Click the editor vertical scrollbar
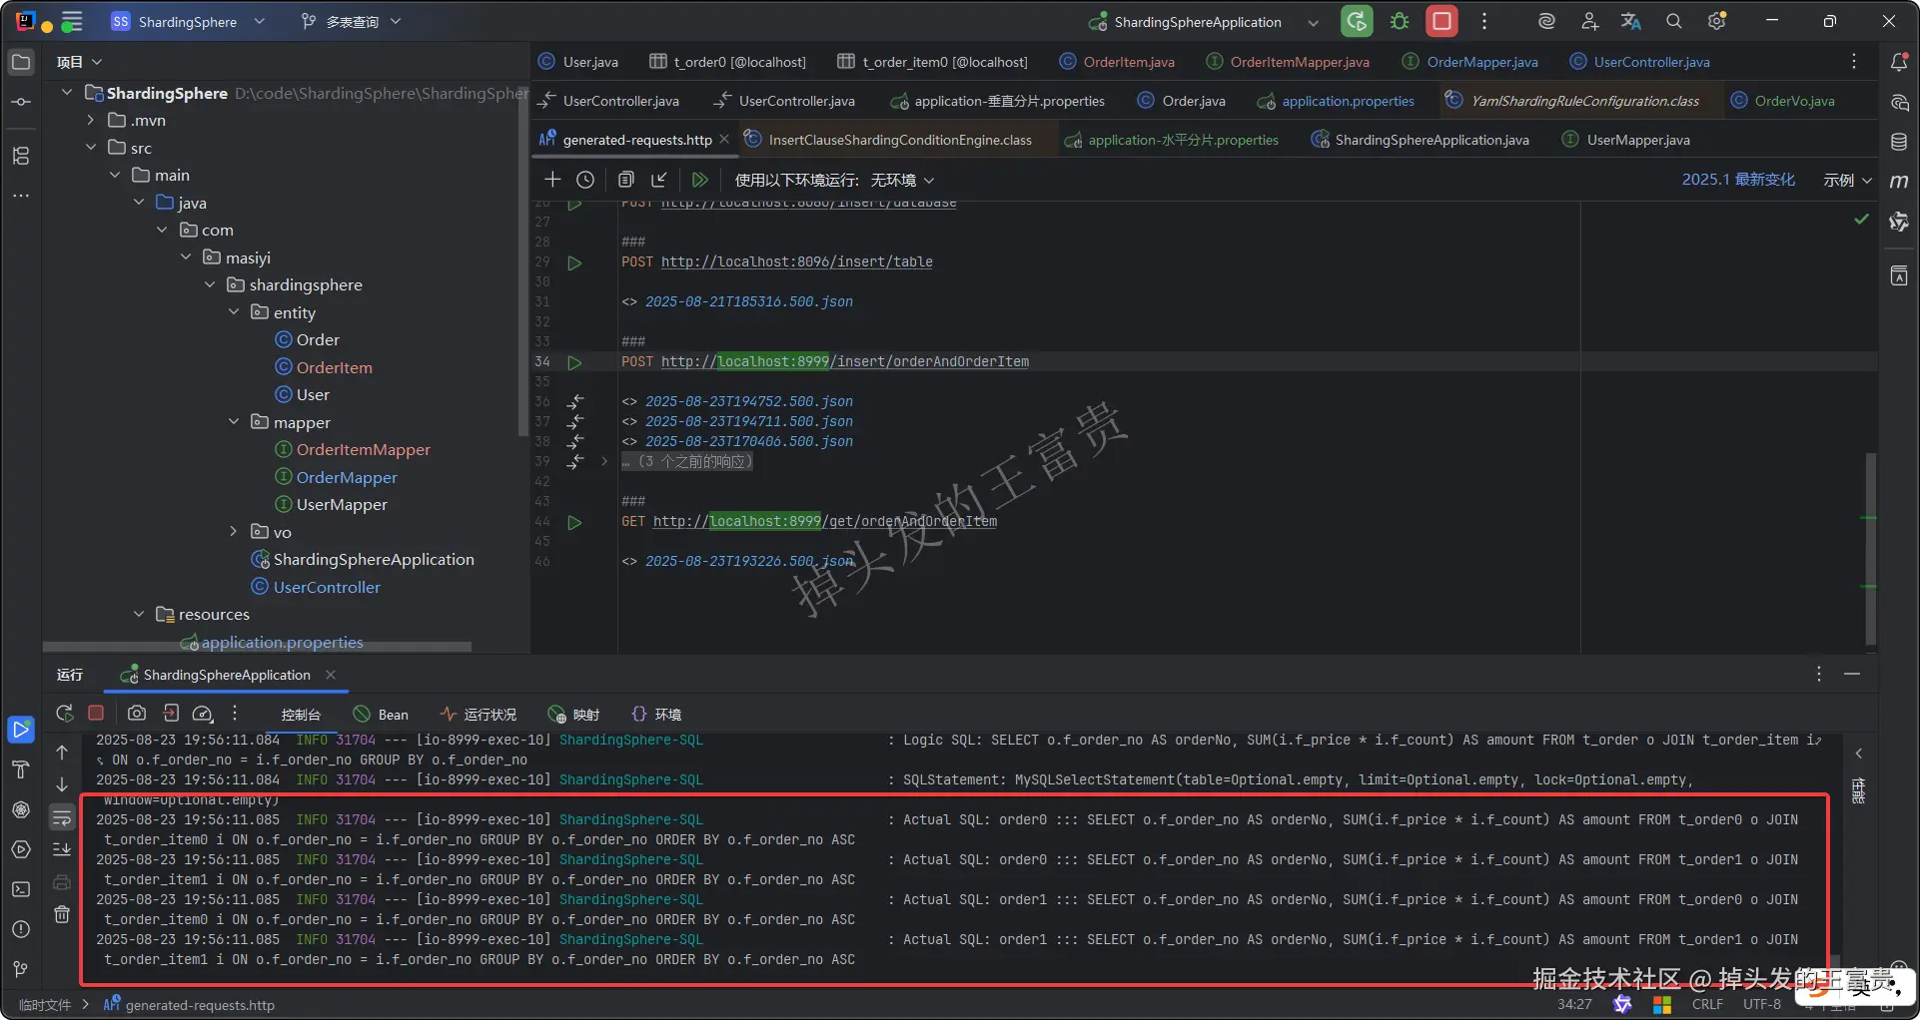The width and height of the screenshot is (1920, 1020). pos(1870,549)
